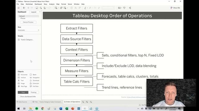Click the Clear Sheet toolbar icon
The width and height of the screenshot is (199, 111).
tap(65, 8)
